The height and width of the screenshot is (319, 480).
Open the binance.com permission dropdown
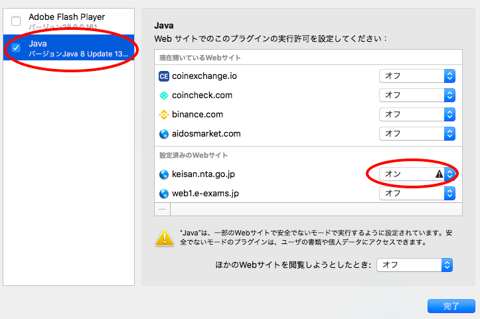[417, 114]
